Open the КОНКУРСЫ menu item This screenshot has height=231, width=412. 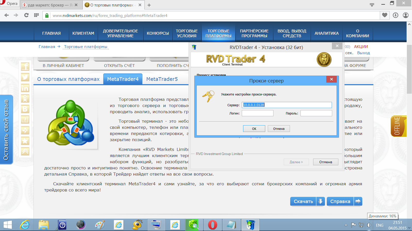coord(158,33)
